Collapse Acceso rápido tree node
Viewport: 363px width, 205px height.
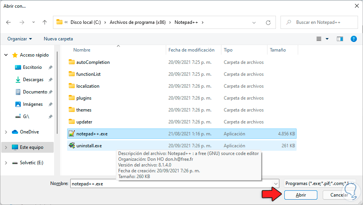[6, 55]
